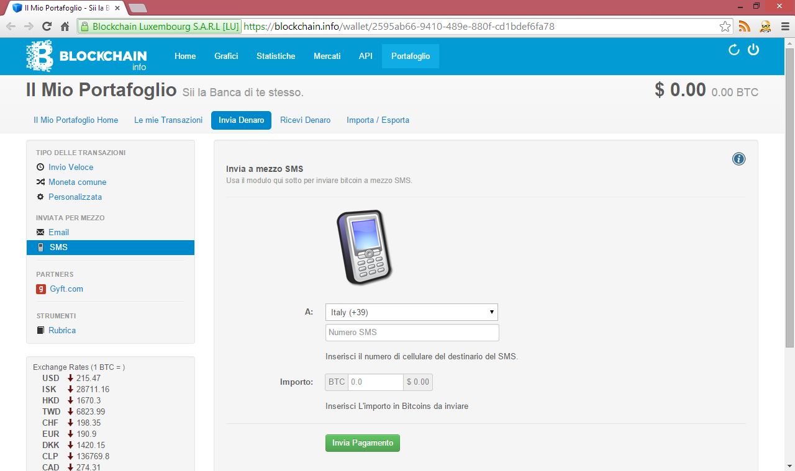
Task: Open the blue info icon in the SMS panel
Action: click(738, 159)
